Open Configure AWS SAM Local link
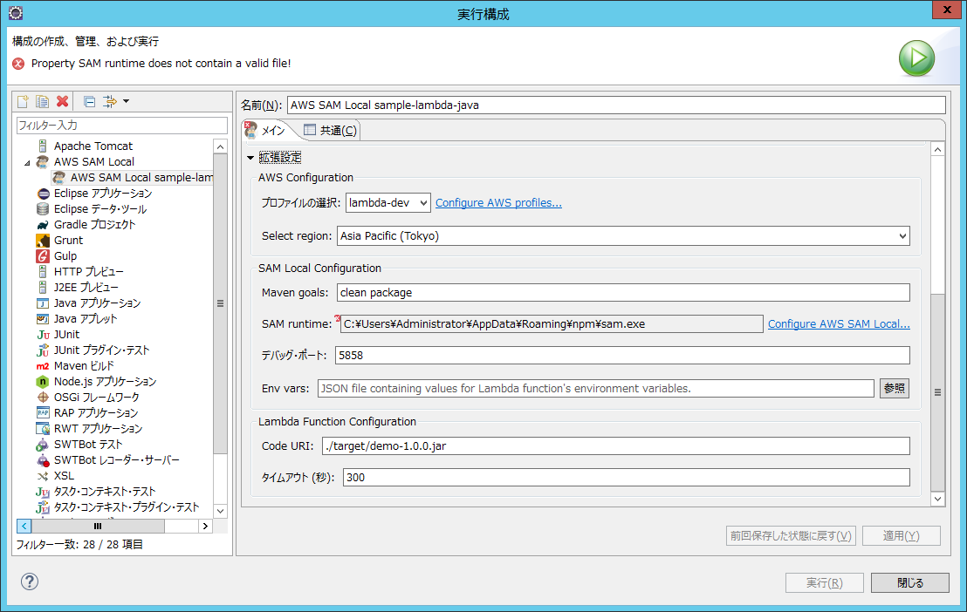967x612 pixels. coord(839,324)
